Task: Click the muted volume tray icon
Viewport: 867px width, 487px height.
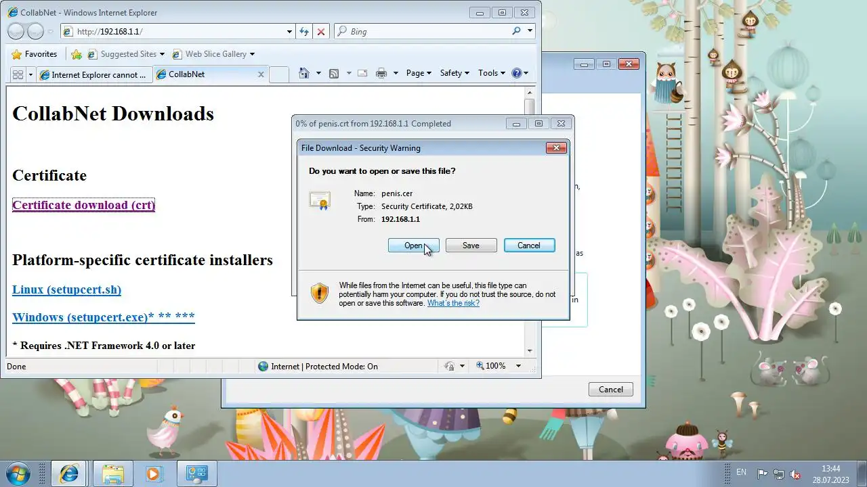Action: 796,473
